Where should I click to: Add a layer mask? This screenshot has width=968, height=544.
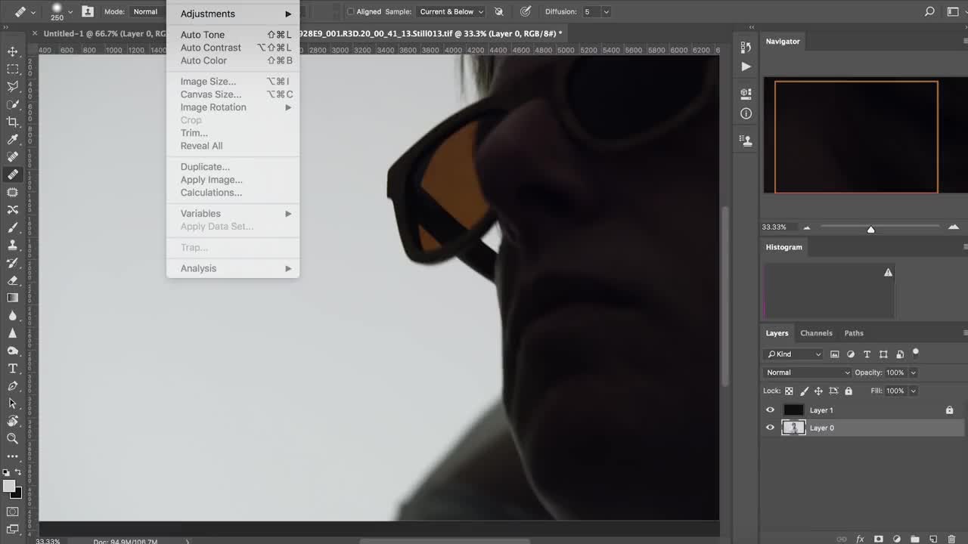pyautogui.click(x=878, y=539)
